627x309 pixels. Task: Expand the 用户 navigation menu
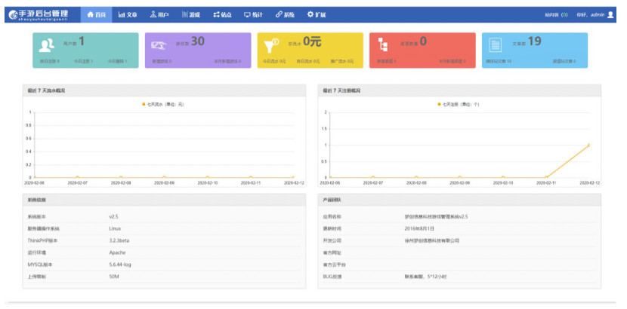159,14
